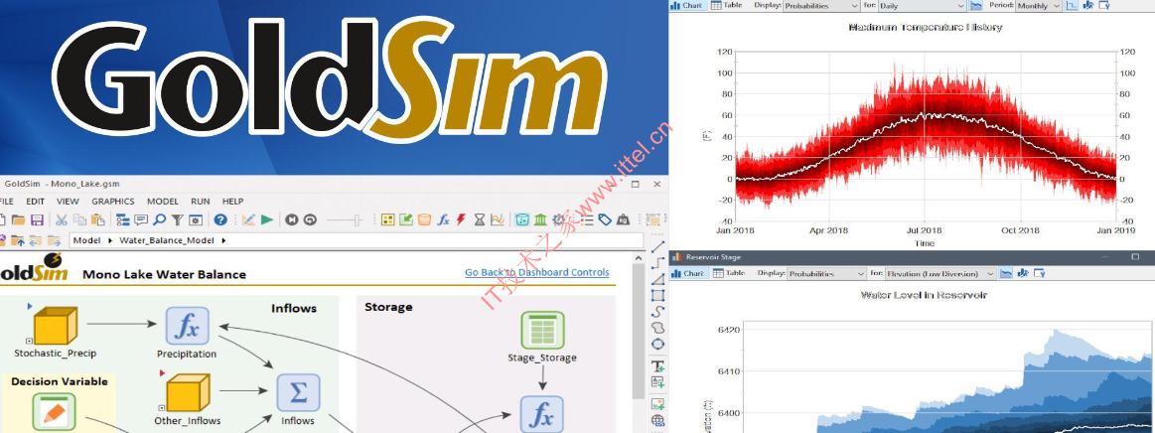
Task: Toggle area chart style icon in Reservoir Stage
Action: [x=1006, y=273]
